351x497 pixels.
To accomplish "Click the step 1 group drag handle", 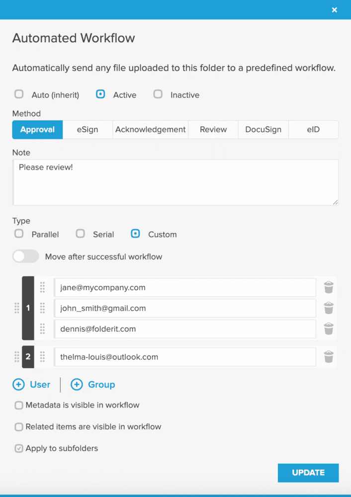I will 17,308.
